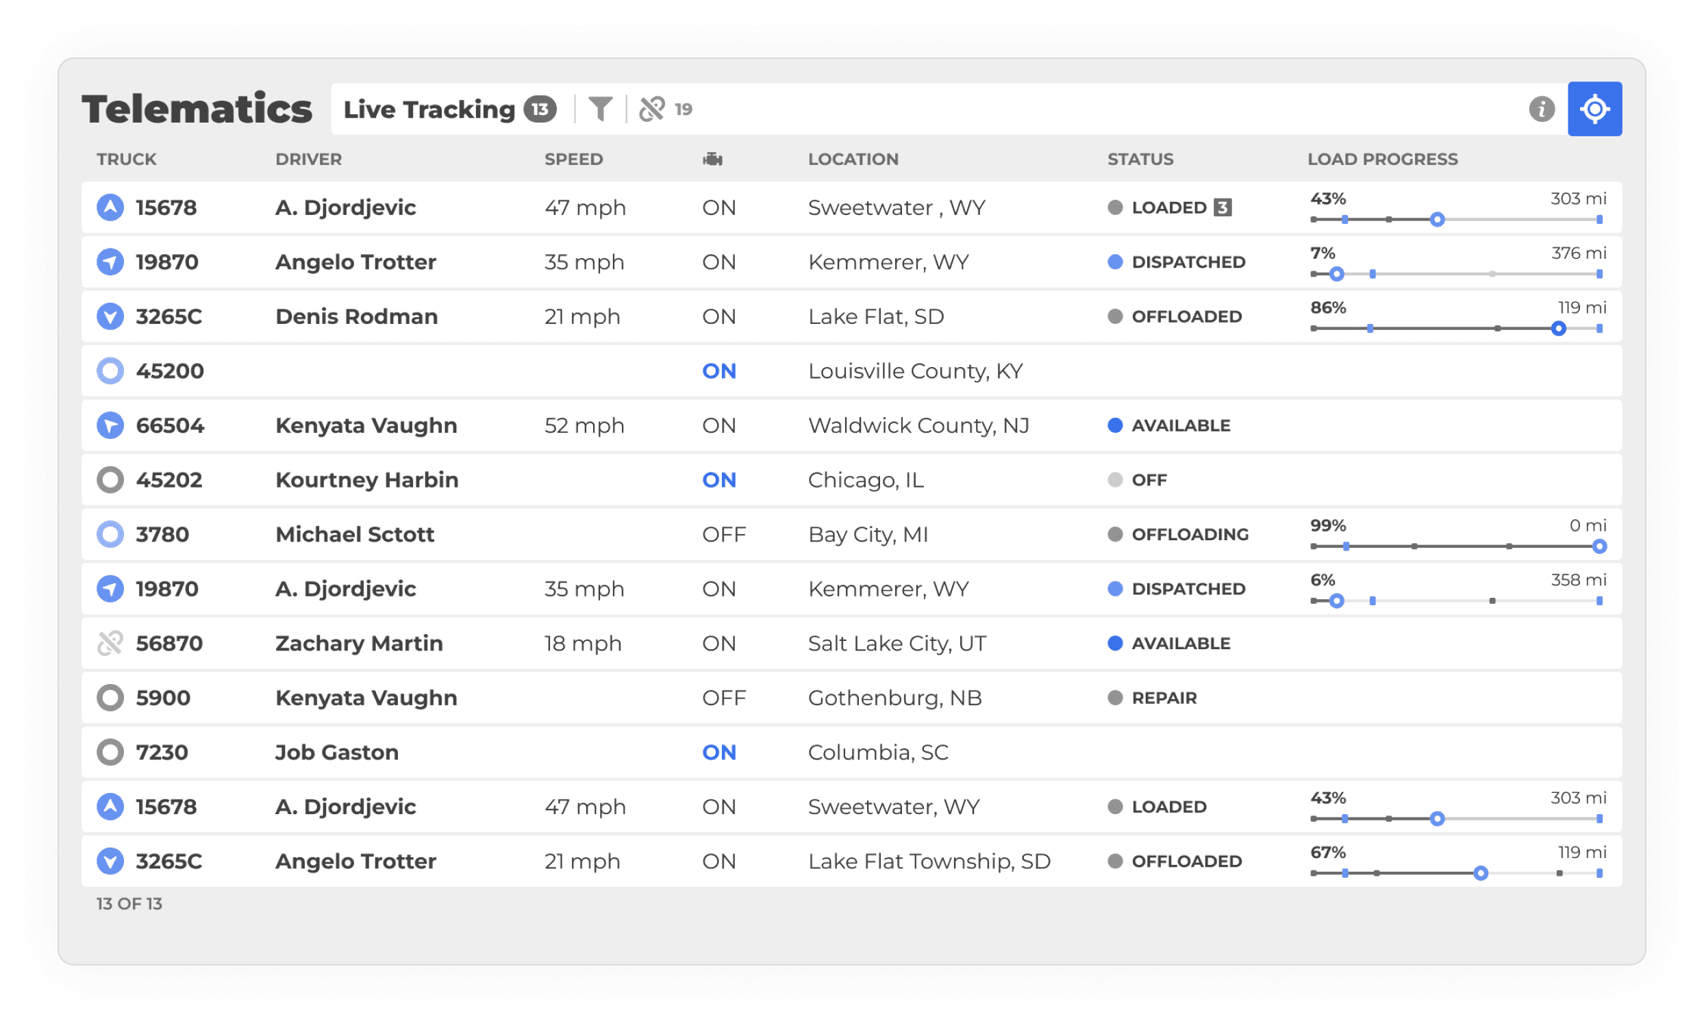Click heading arrow icon for A. Djordjevic at Sweetwater , WY
1704x1023 pixels.
[x=110, y=207]
